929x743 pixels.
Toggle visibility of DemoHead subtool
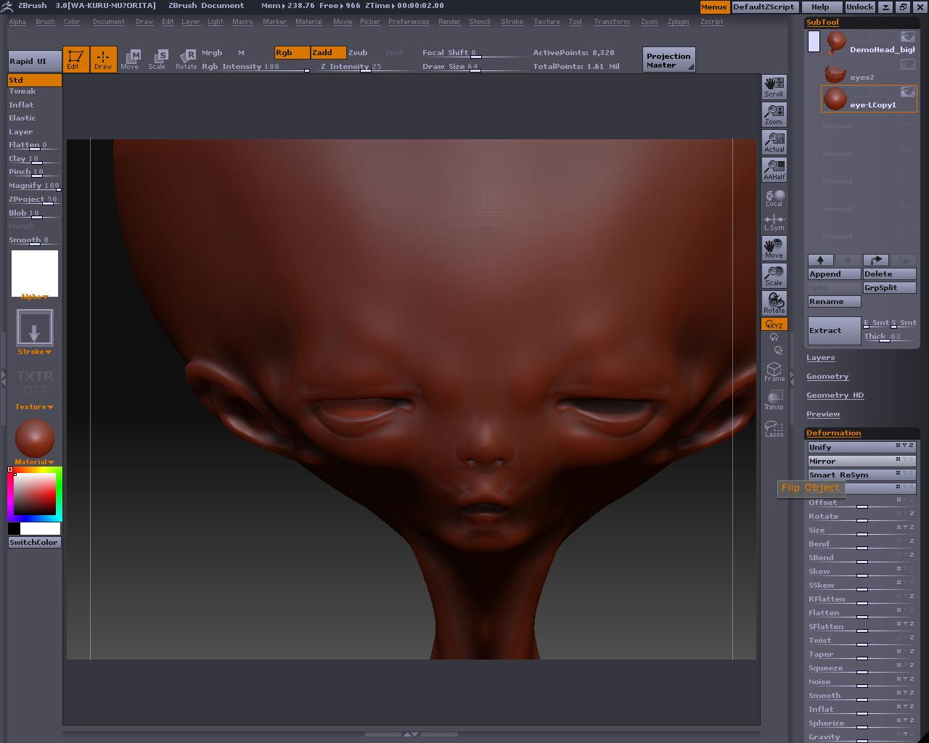(907, 36)
